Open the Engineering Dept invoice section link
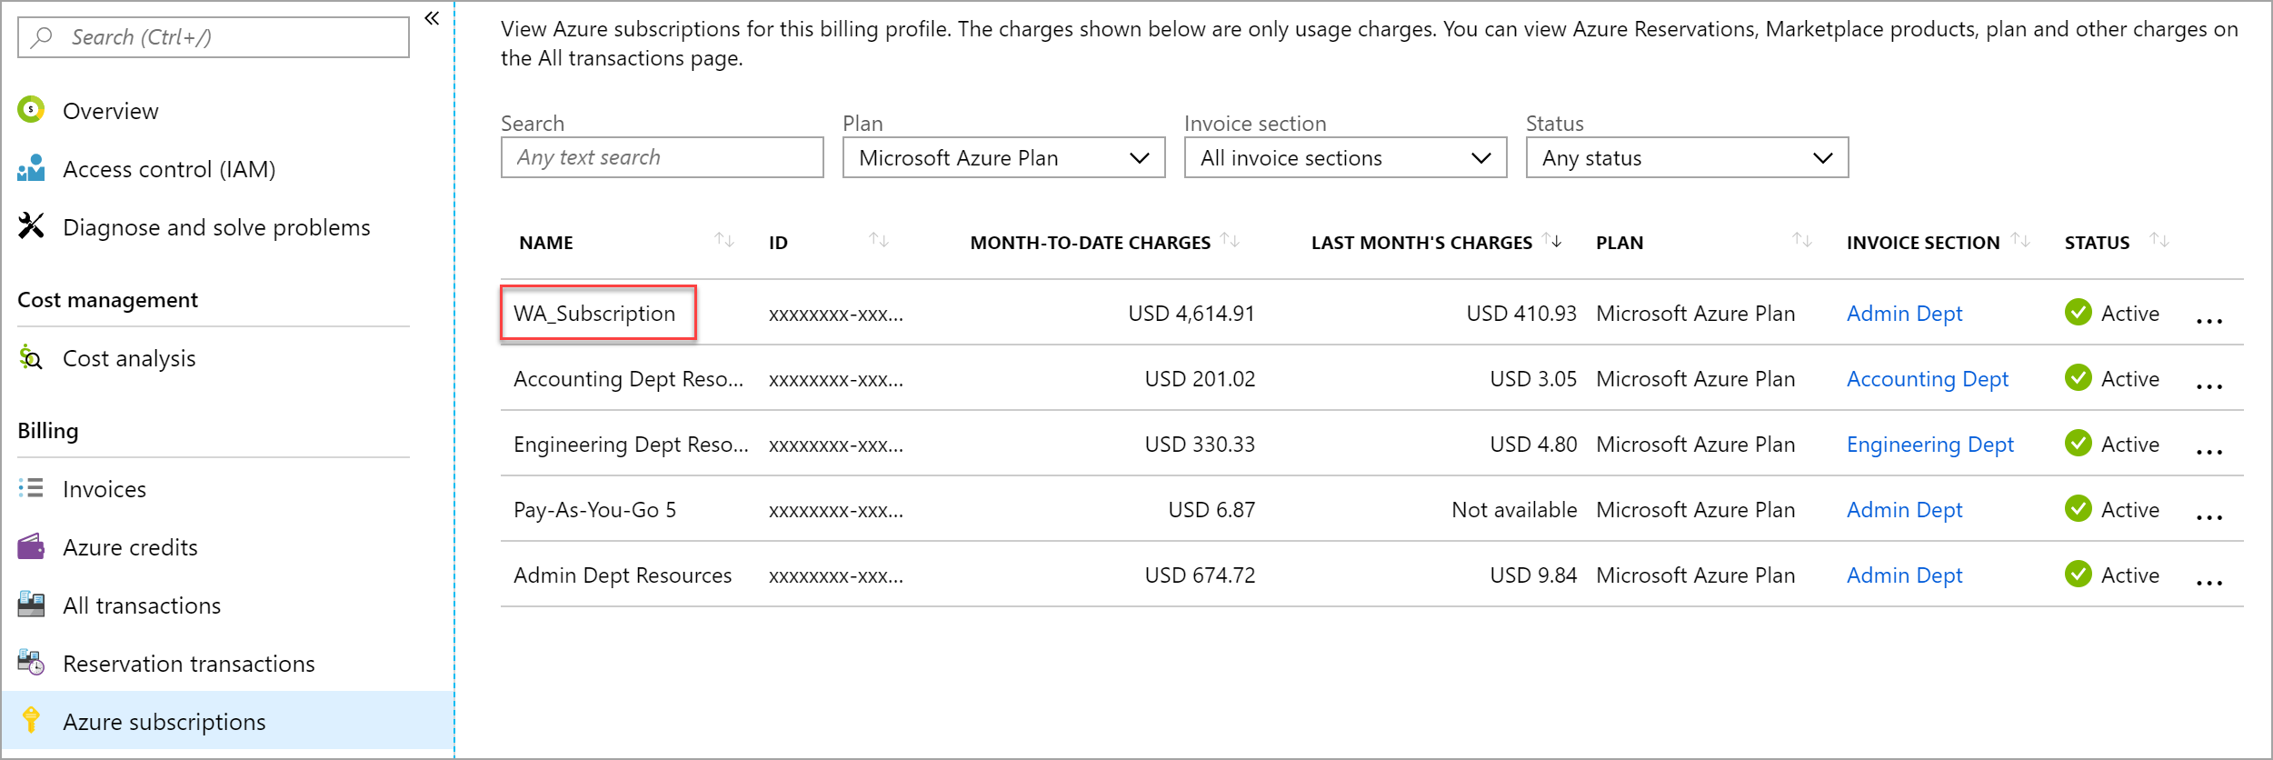 tap(1929, 445)
